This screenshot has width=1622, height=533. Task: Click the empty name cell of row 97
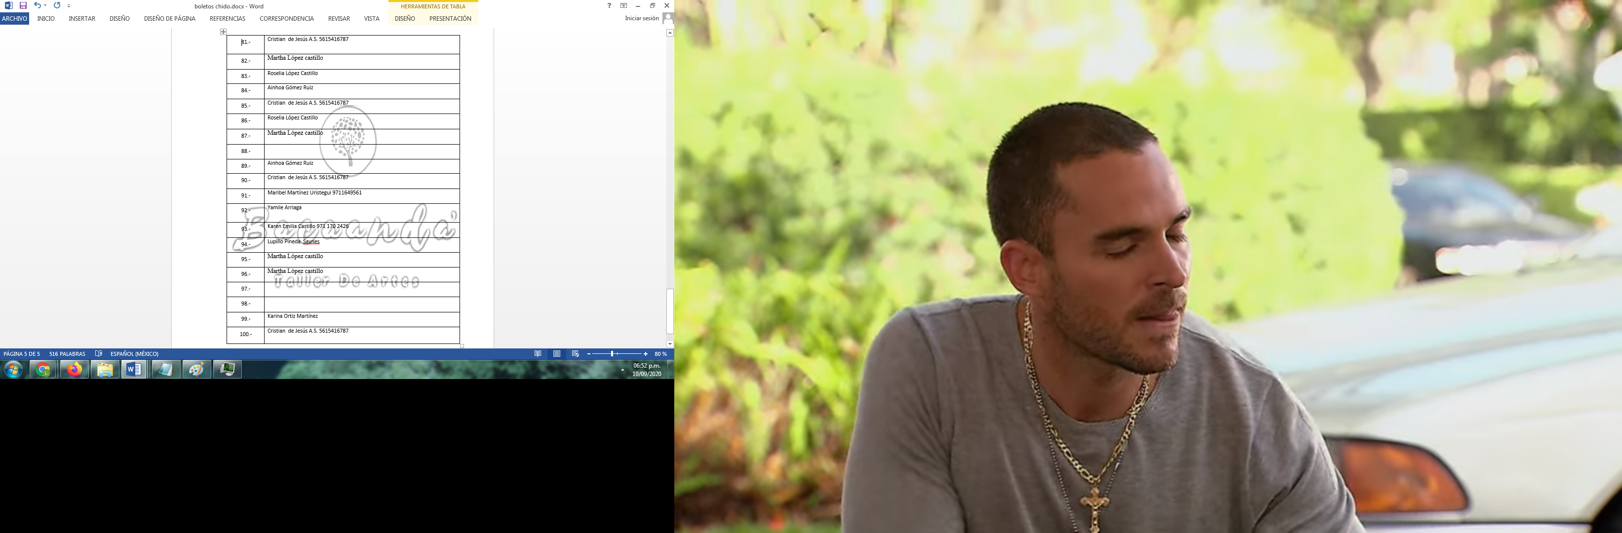[x=362, y=289]
